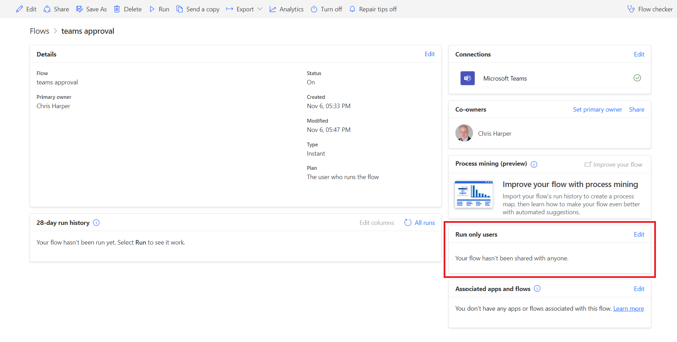Screen dimensions: 677x342
Task: Edit the Connections panel
Action: [x=639, y=54]
